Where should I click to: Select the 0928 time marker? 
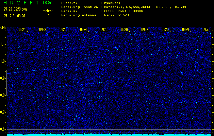165,30
